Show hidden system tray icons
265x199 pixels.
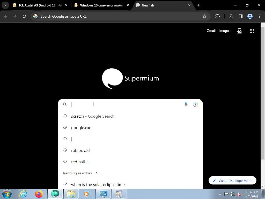[x=220, y=194]
